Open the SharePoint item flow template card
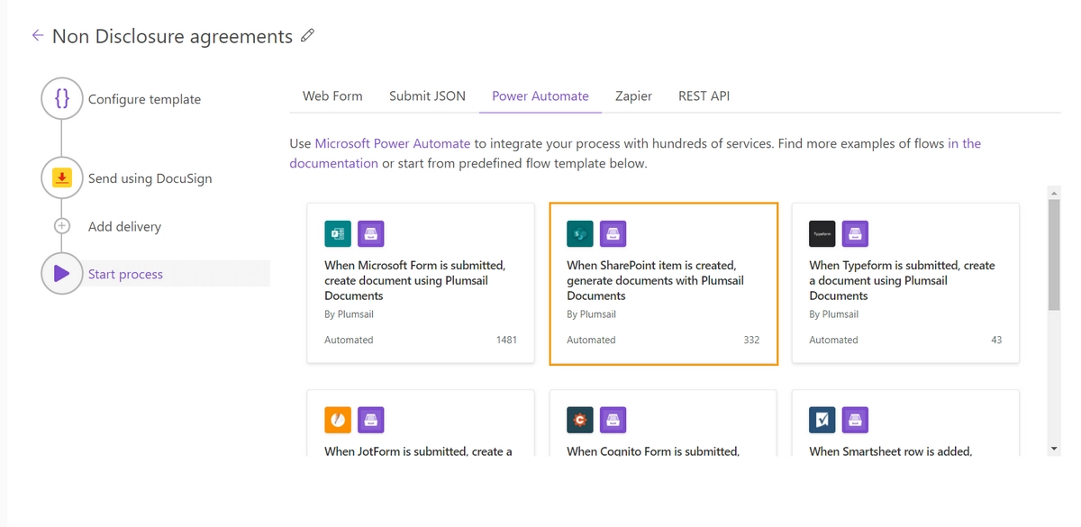The image size is (1081, 527). (x=663, y=283)
